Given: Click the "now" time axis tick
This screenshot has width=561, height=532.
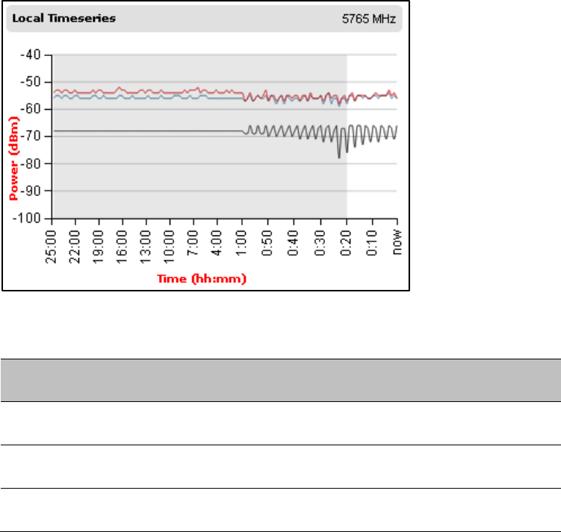Looking at the screenshot, I should coord(397,243).
